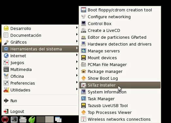Open the Gráficos menu category
Screen dimensions: 171x123
coord(40,42)
